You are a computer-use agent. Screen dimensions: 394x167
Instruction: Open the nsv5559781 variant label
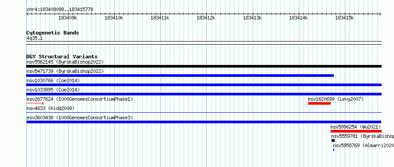(362, 136)
